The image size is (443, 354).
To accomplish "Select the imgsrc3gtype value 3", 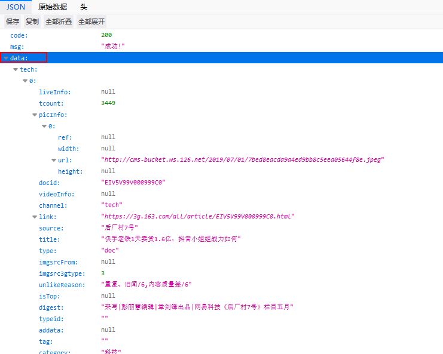I will pos(103,273).
